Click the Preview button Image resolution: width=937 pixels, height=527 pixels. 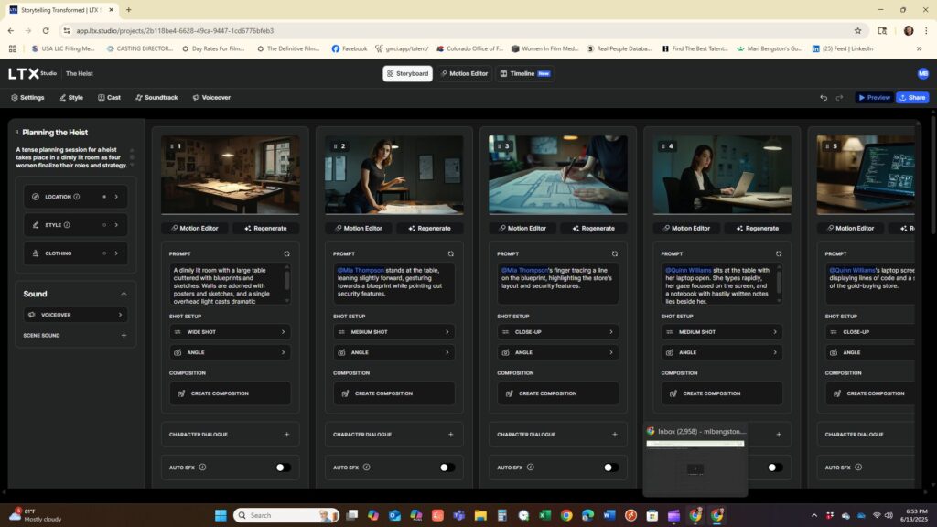[873, 98]
